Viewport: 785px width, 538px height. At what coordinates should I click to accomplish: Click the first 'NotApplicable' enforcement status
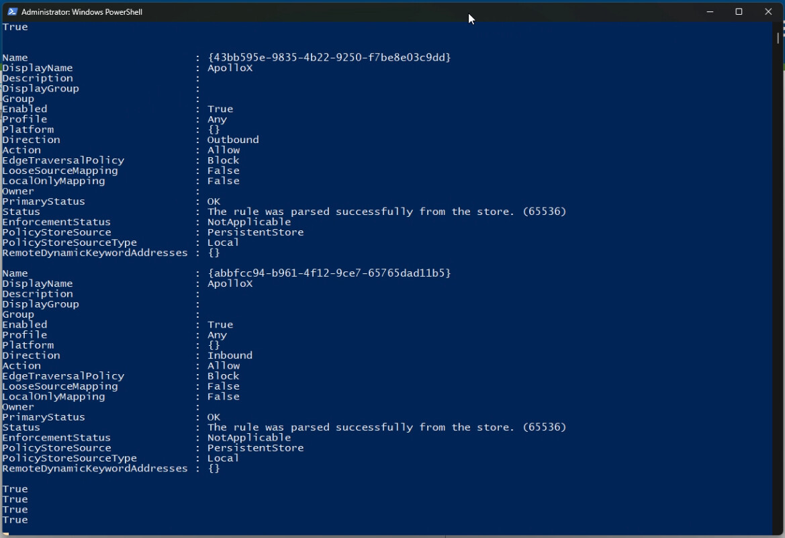pyautogui.click(x=249, y=222)
